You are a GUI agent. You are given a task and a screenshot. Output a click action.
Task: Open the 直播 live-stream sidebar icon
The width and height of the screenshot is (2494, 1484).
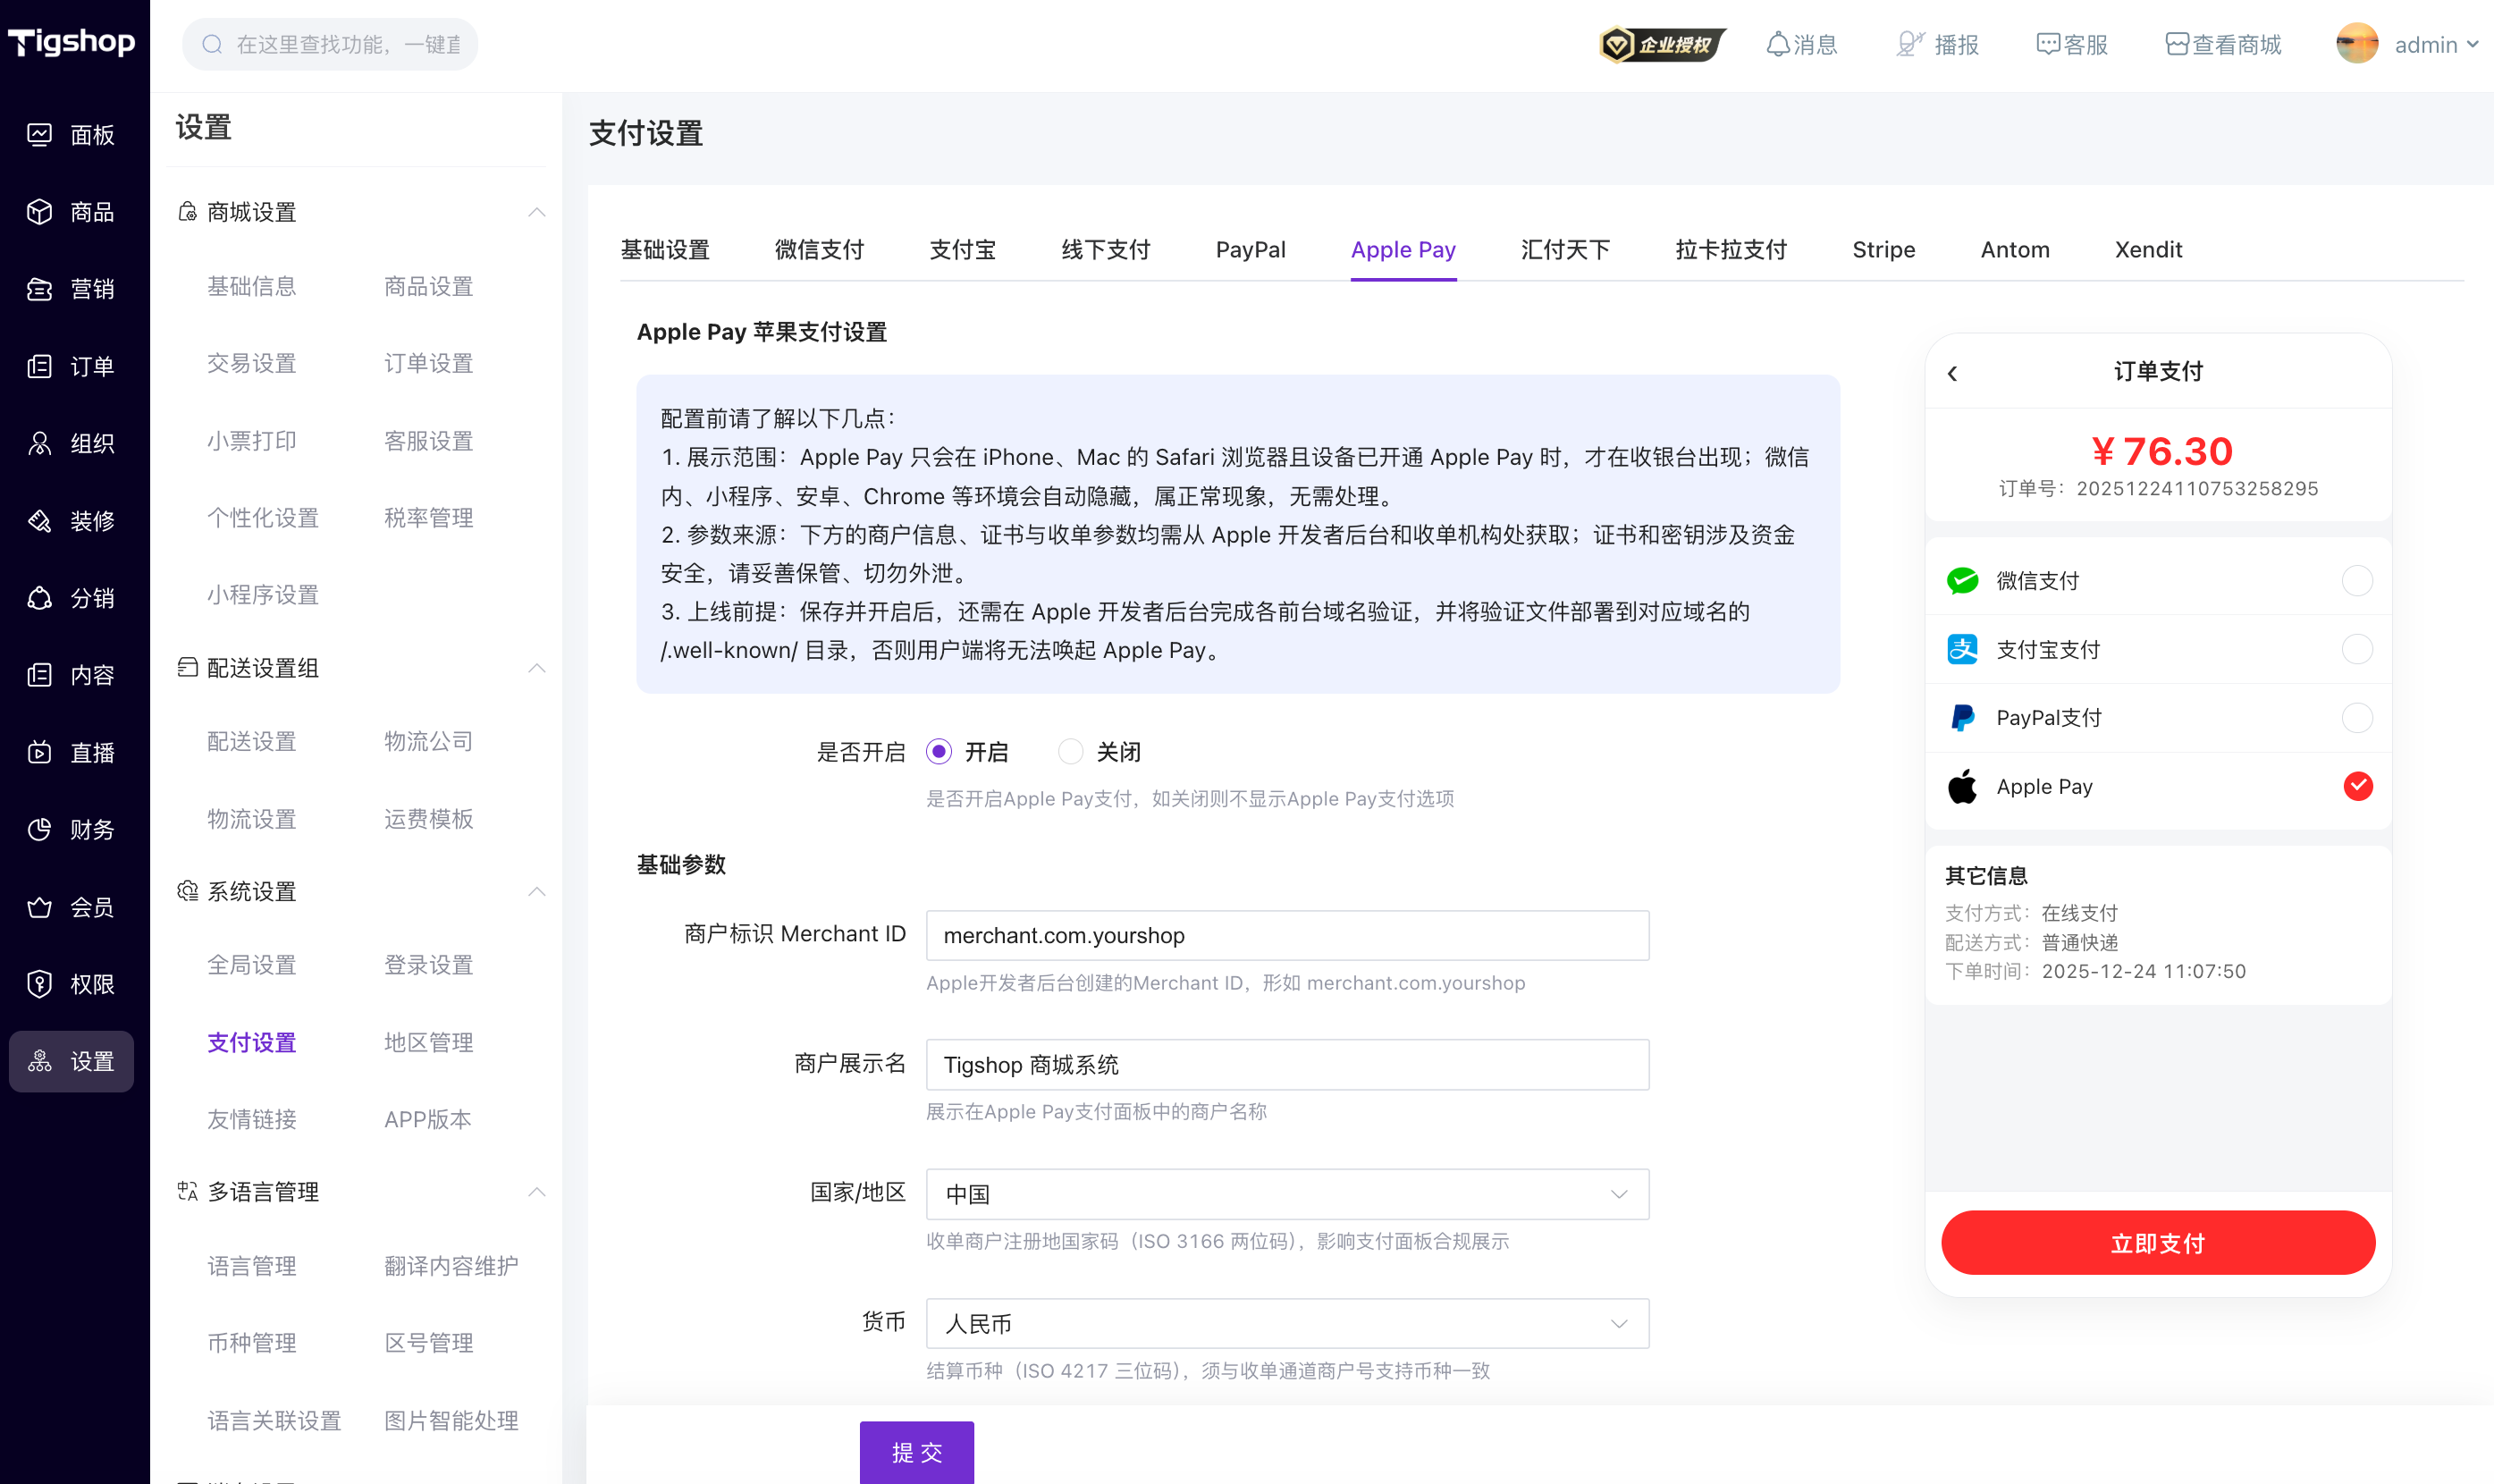[40, 752]
